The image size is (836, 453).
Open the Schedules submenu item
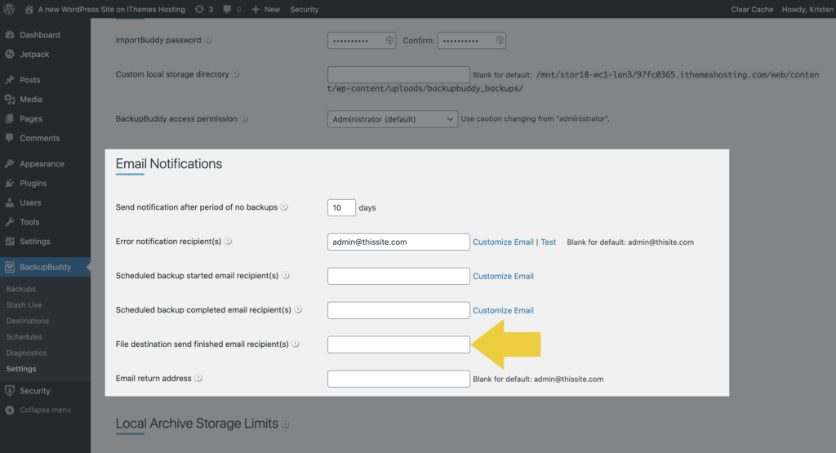[24, 337]
